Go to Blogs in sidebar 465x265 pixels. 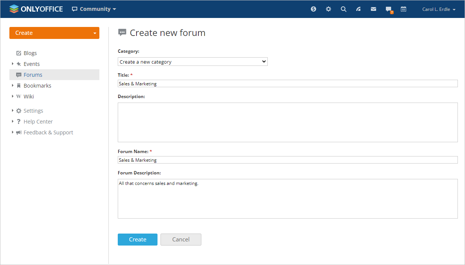click(x=30, y=53)
